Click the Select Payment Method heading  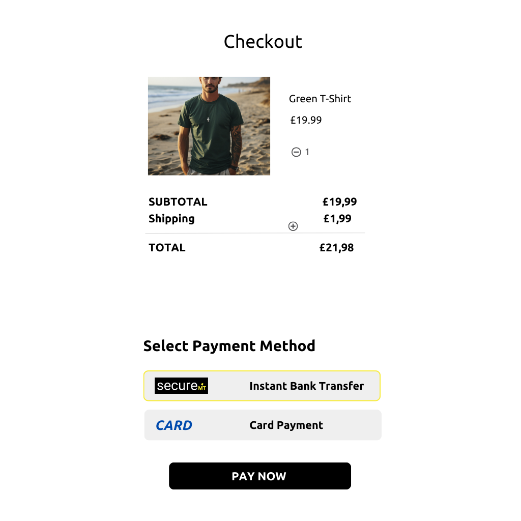pyautogui.click(x=229, y=346)
